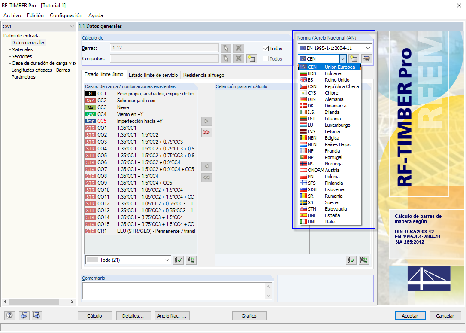
Task: Collapse the CEN national annex dropdown
Action: (343, 58)
